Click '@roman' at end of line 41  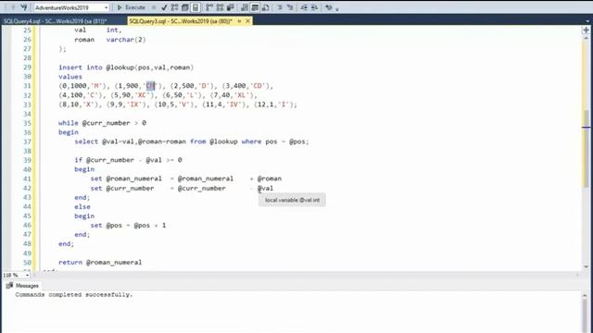(270, 179)
